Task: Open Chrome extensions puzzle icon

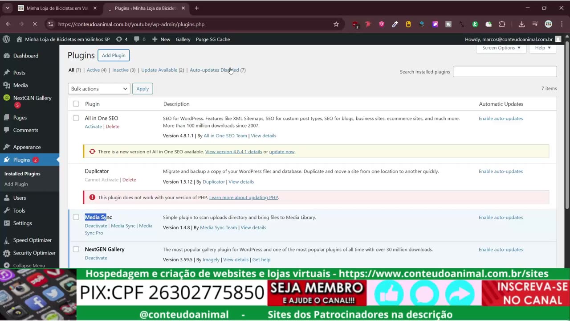Action: 502,24
